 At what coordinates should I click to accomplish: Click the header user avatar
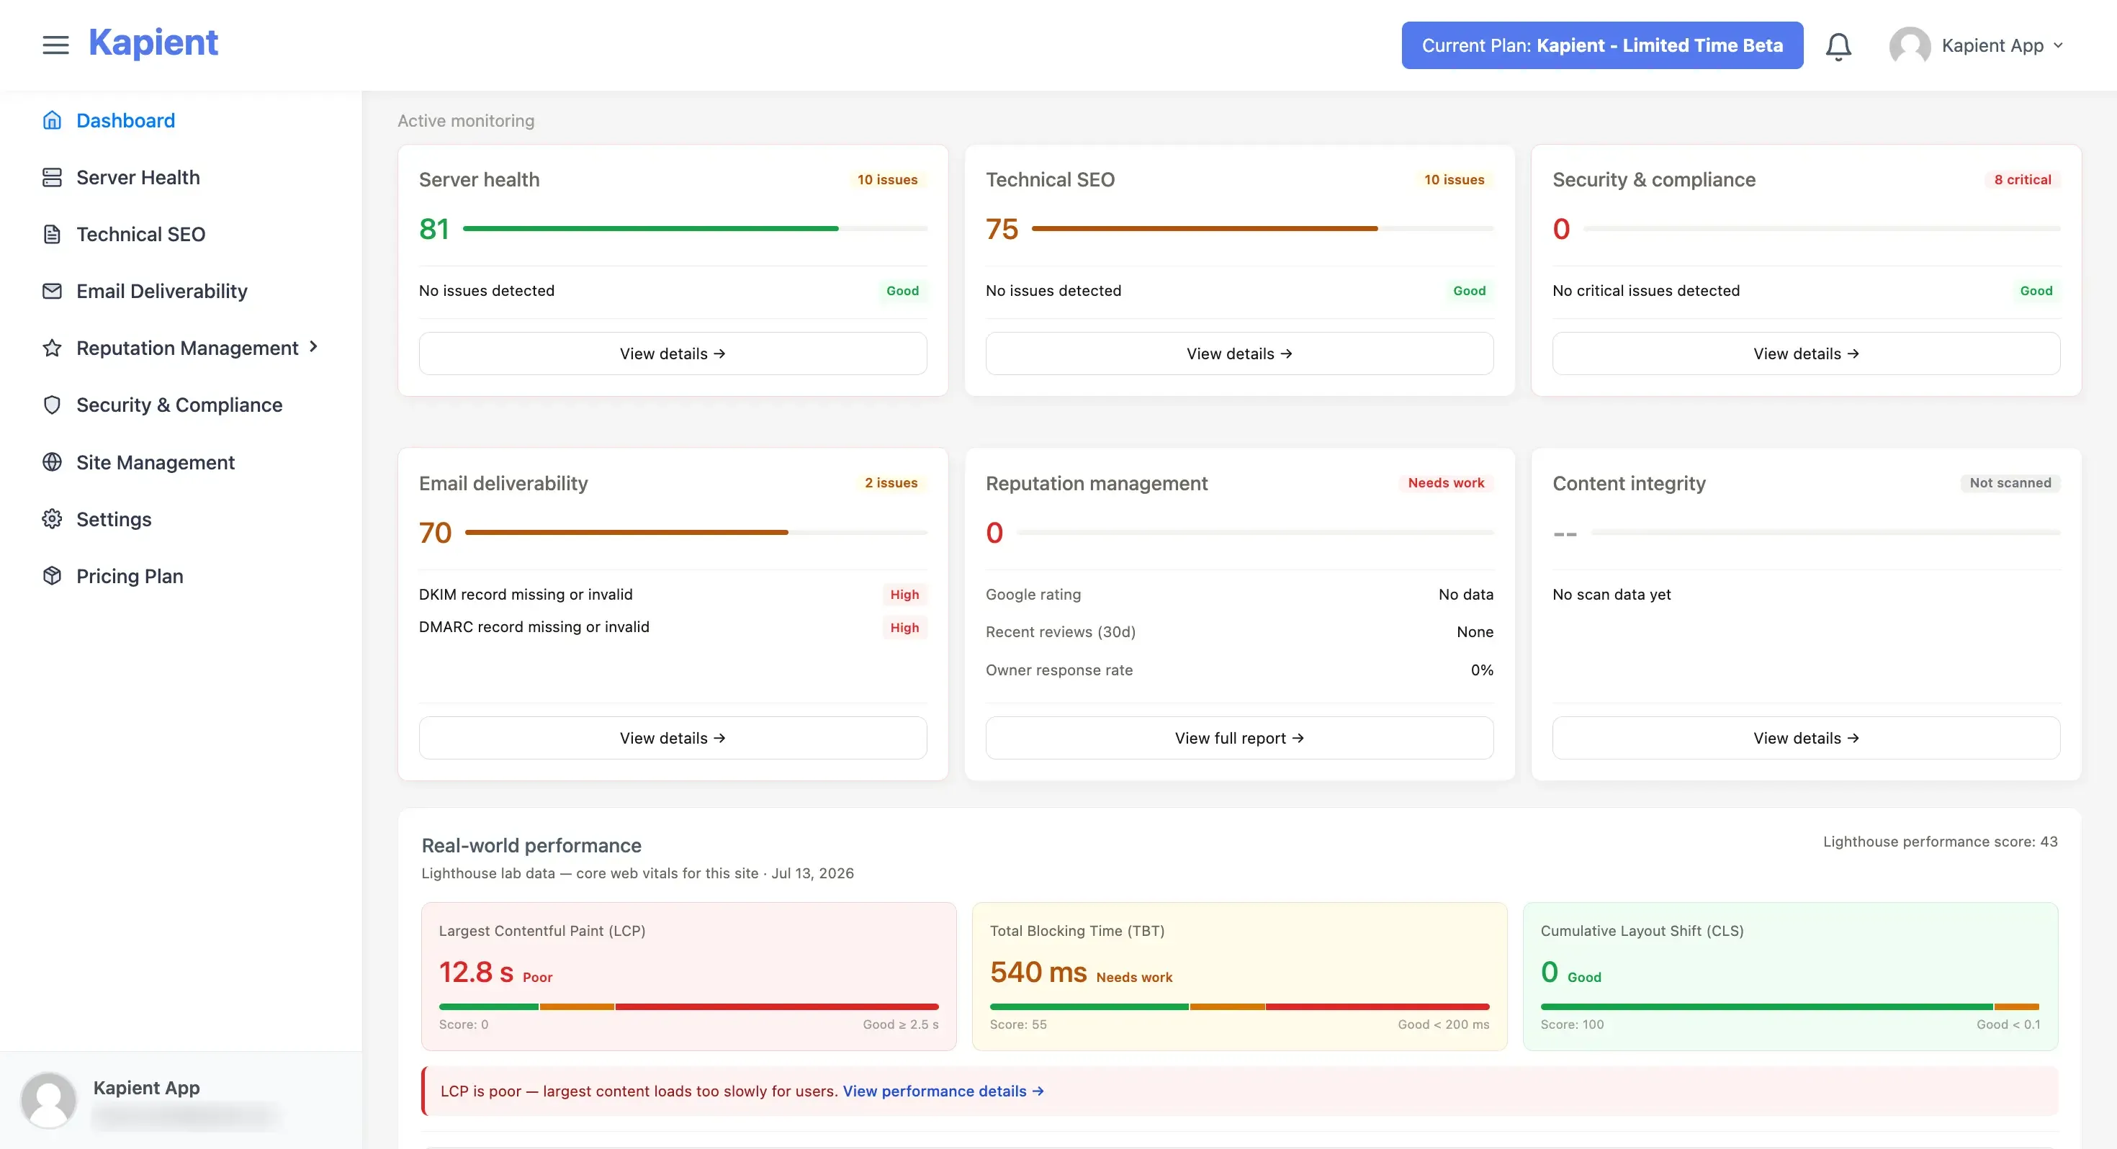pos(1910,46)
